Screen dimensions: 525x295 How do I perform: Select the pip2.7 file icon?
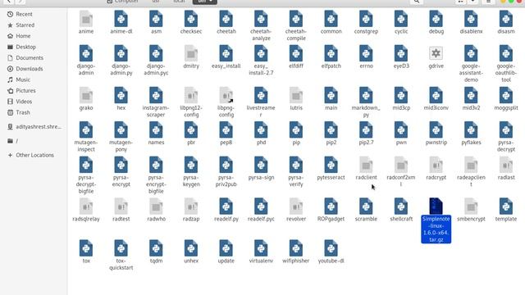pos(366,129)
